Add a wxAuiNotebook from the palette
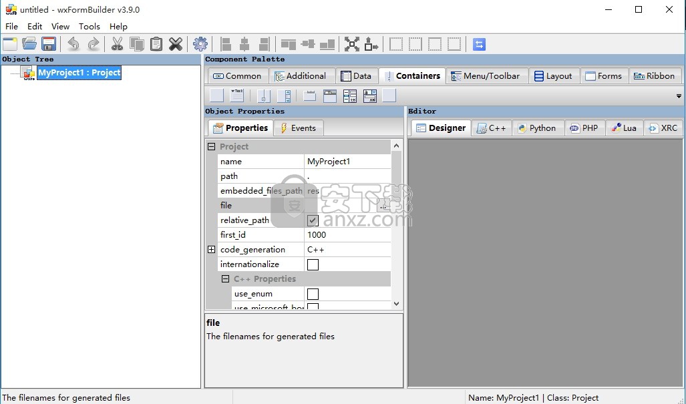686x404 pixels. (330, 95)
